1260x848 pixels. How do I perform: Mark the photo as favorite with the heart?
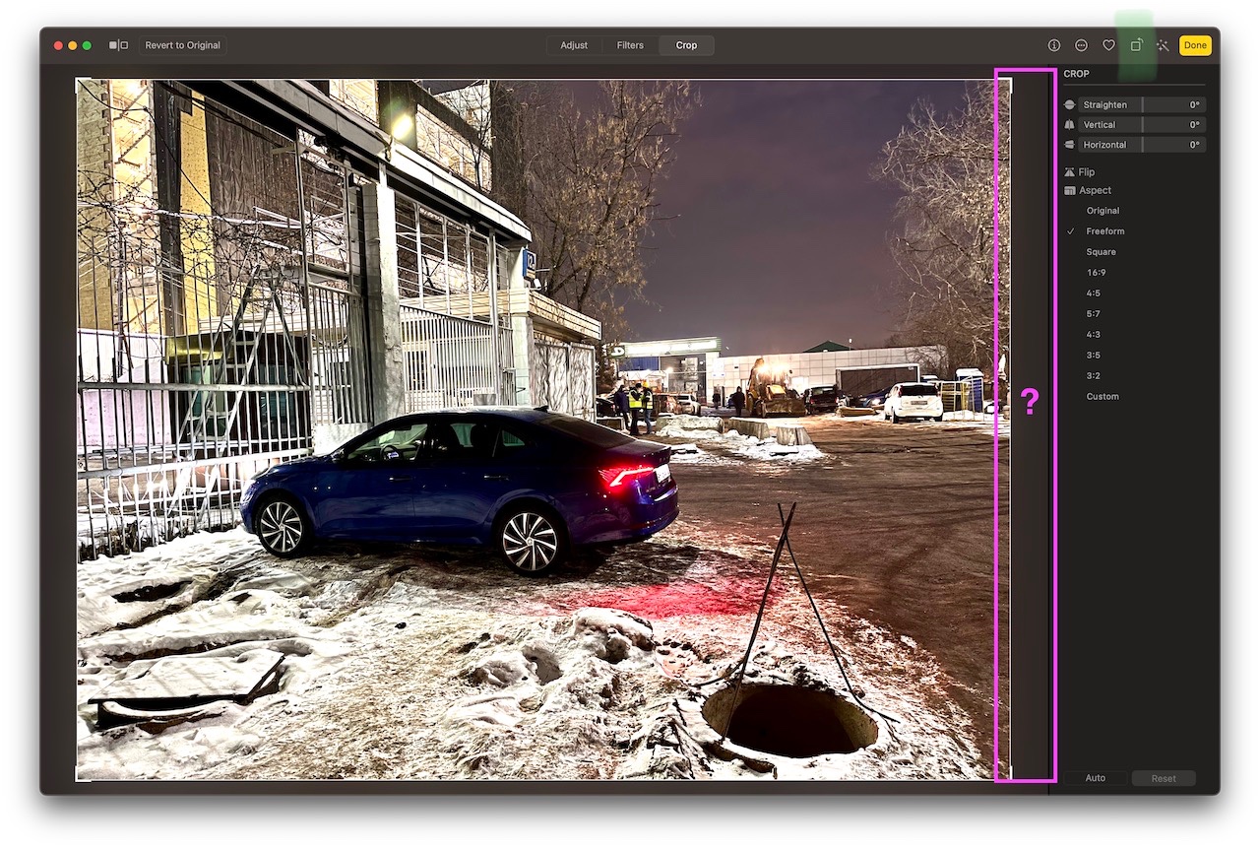[1108, 45]
